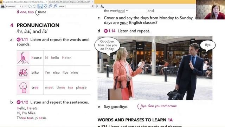Close the Student book tab
The height and width of the screenshot is (127, 225).
tap(47, 2)
